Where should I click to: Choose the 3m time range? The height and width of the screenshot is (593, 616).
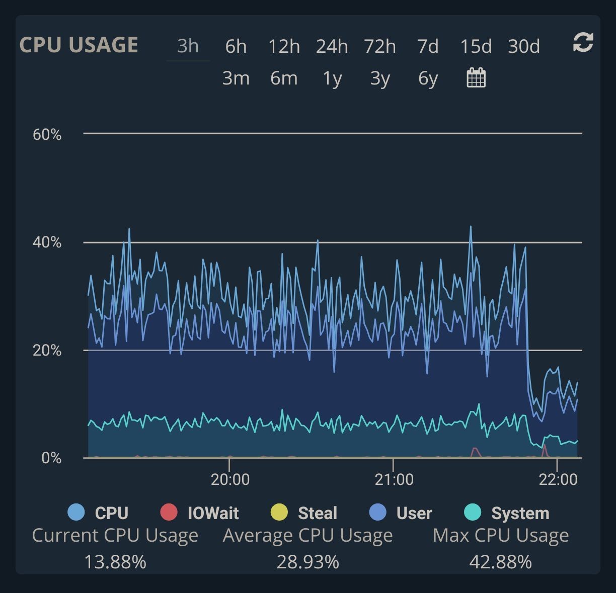236,78
